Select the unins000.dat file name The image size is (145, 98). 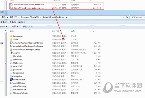point(19,80)
